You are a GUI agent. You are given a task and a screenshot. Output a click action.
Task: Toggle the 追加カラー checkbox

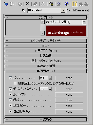pos(10,106)
